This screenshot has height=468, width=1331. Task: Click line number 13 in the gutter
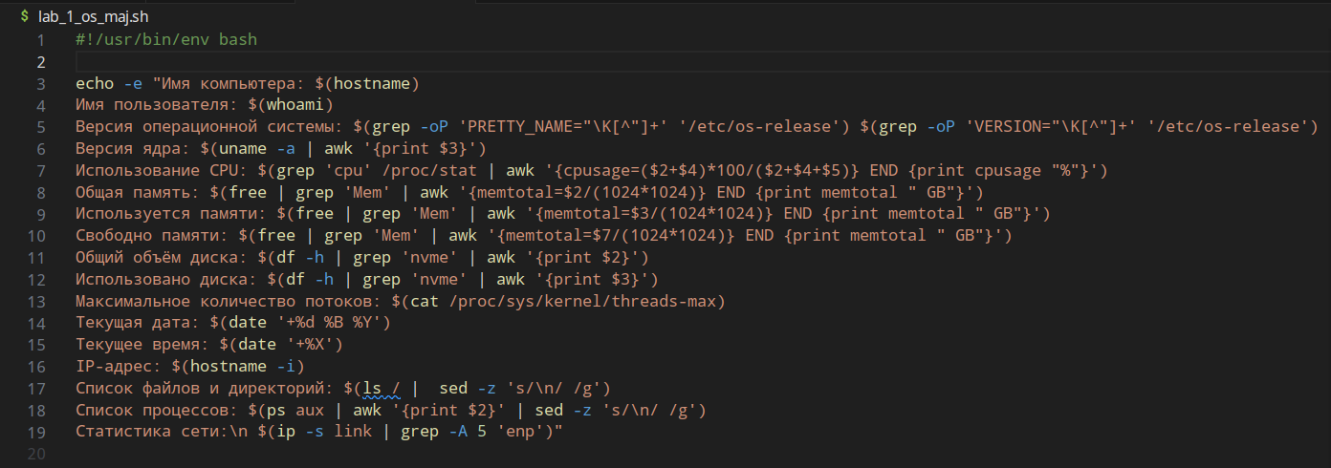pyautogui.click(x=36, y=302)
